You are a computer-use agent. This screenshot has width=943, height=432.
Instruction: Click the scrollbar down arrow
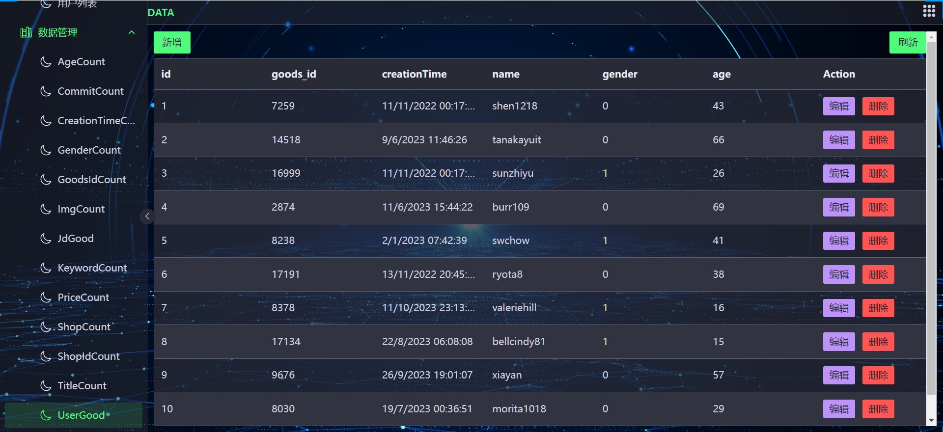[x=931, y=421]
